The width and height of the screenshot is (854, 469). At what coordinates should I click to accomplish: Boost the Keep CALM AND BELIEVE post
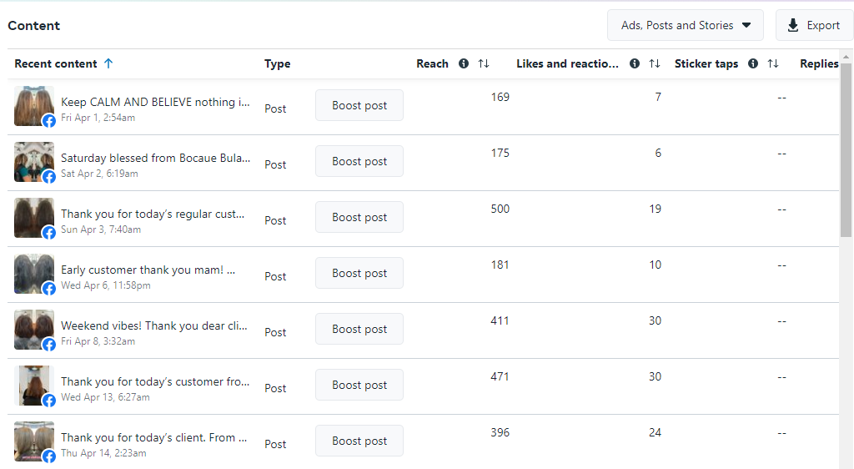359,105
